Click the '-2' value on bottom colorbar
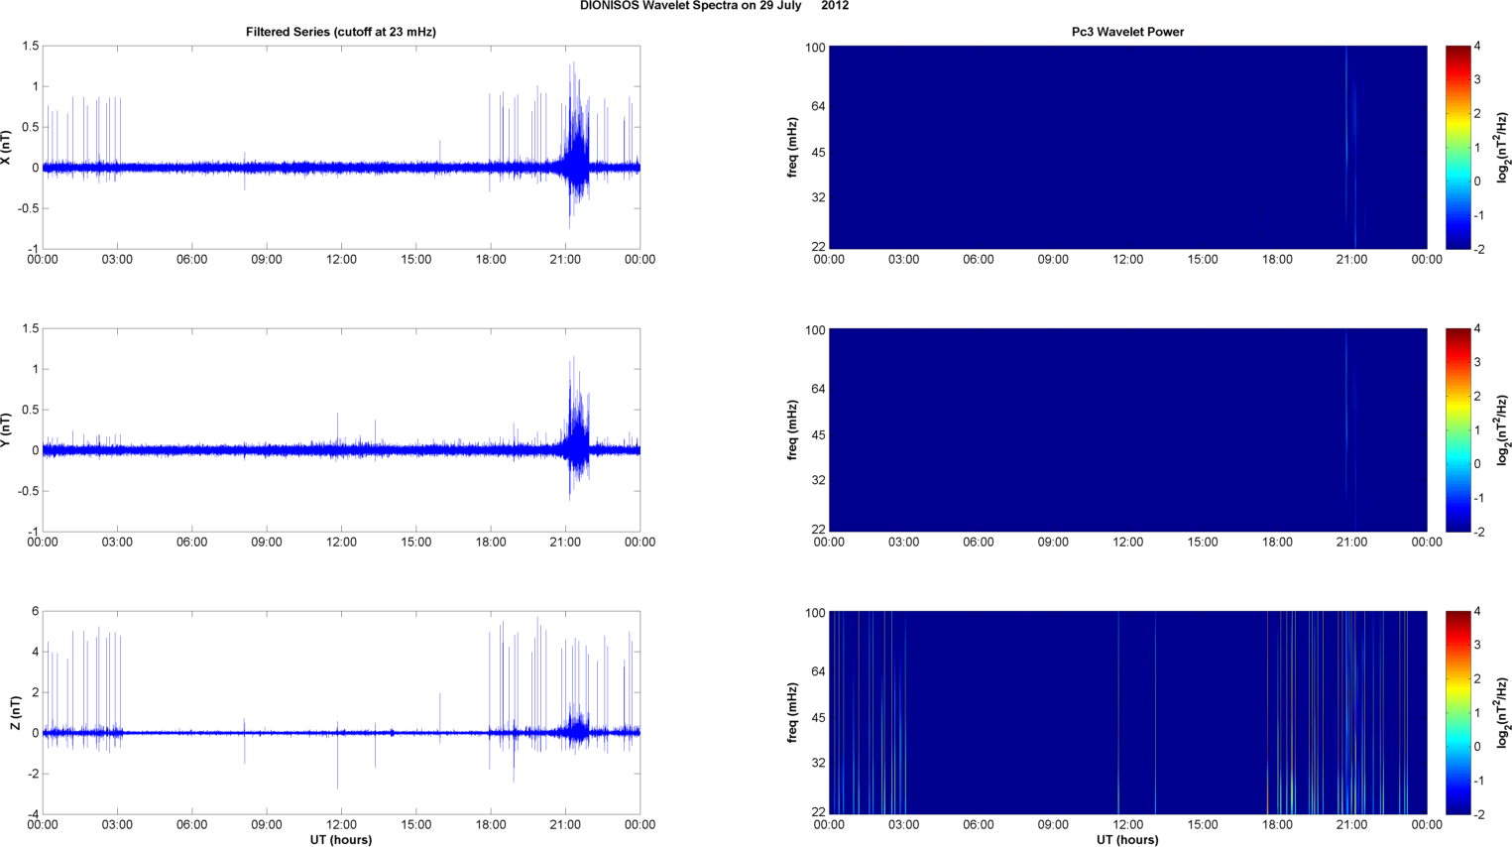 pos(1477,815)
